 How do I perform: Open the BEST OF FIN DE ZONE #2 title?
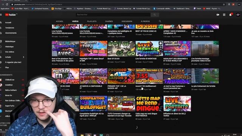(x=146, y=31)
